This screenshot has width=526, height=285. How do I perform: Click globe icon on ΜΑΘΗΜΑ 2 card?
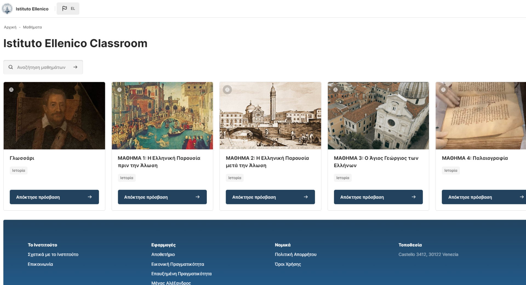coord(227,90)
